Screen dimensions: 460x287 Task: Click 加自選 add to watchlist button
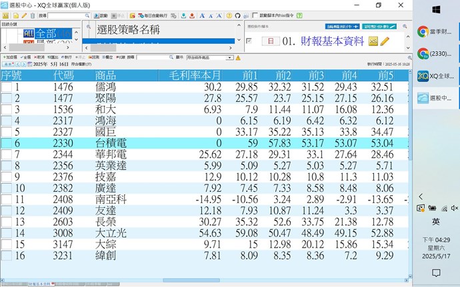point(11,57)
